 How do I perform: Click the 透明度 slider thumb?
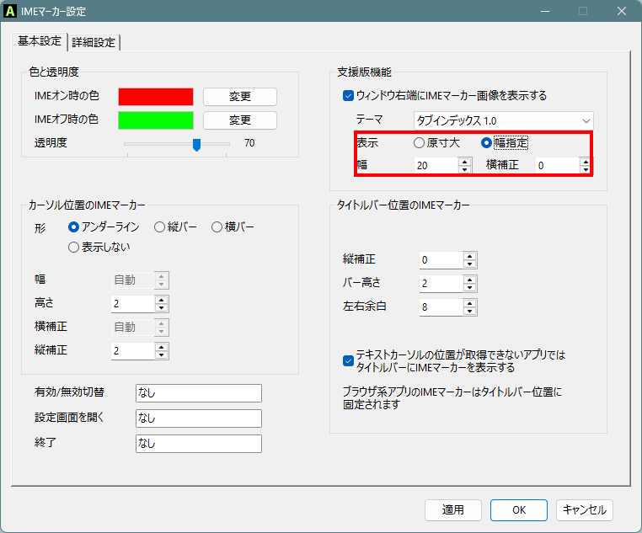196,144
